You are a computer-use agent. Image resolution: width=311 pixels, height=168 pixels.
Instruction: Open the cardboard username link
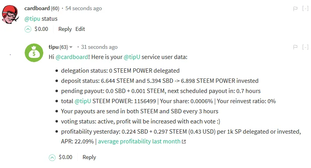pos(37,8)
